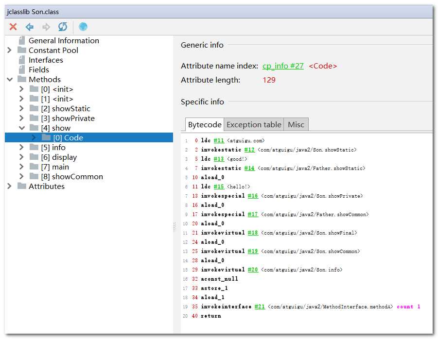Open the Misc tab
The width and height of the screenshot is (438, 339).
[x=296, y=125]
